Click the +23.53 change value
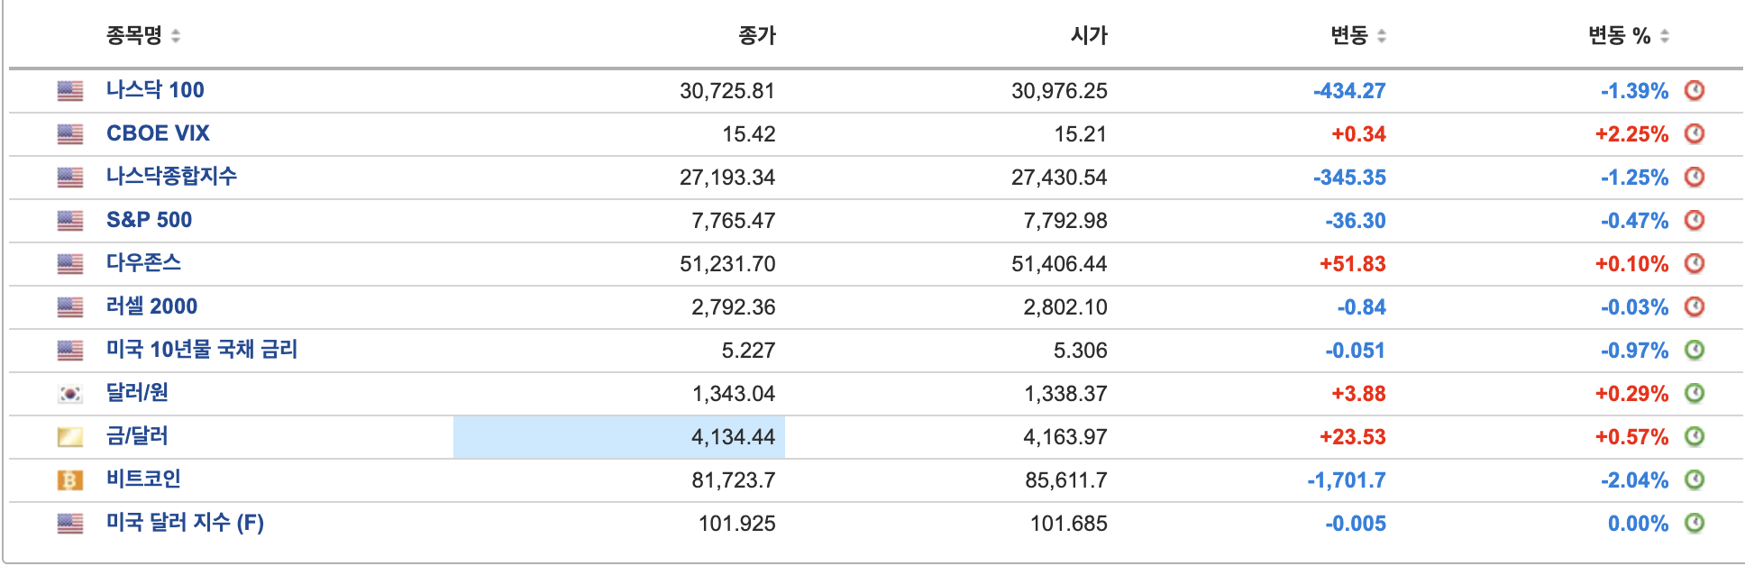 1353,437
